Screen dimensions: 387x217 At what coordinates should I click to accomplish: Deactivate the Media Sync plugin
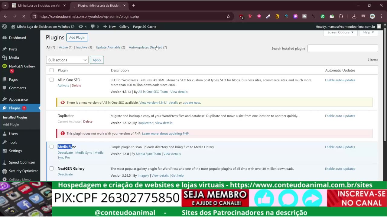[65, 153]
